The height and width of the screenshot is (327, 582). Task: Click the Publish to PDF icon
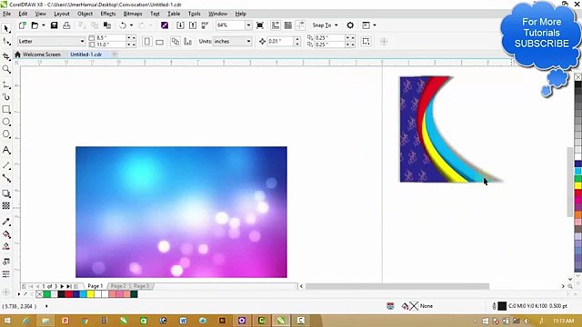[x=205, y=25]
